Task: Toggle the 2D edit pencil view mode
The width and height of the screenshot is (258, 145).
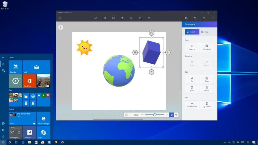Action: click(172, 115)
